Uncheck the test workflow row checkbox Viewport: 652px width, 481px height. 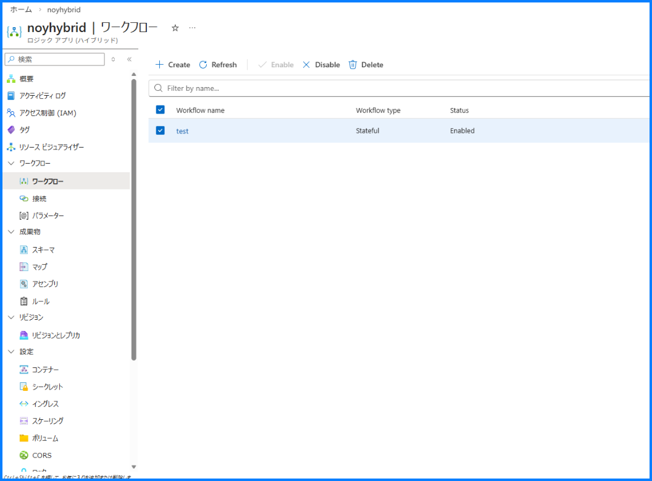click(160, 130)
